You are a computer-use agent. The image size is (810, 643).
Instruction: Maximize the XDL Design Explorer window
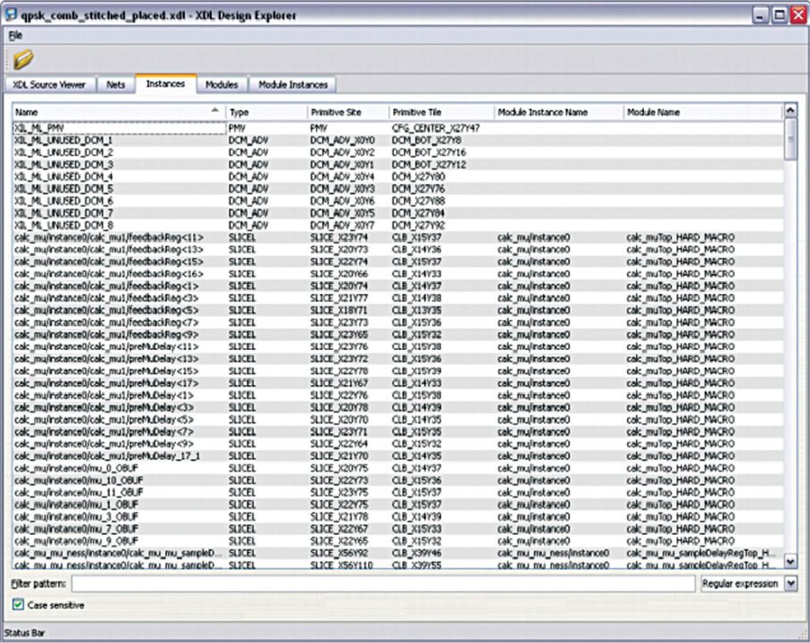tap(779, 15)
